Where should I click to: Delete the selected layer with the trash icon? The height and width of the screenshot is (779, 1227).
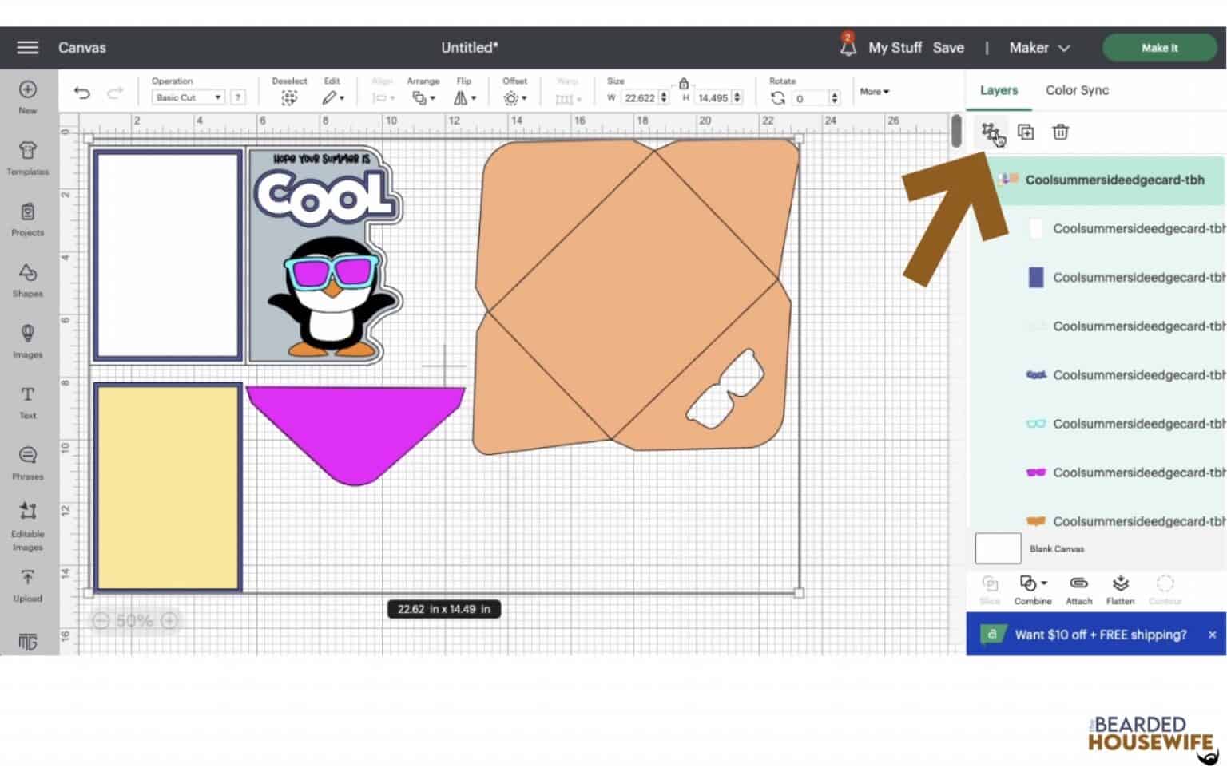pos(1061,132)
